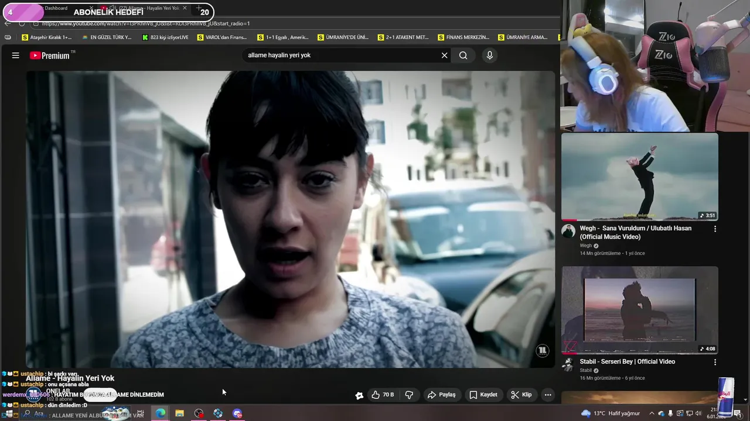Screen dimensions: 750x421
Task: Open 'Wegh - Sana Vuruldum / Ulubatlı Hasan' title
Action: tap(636, 232)
